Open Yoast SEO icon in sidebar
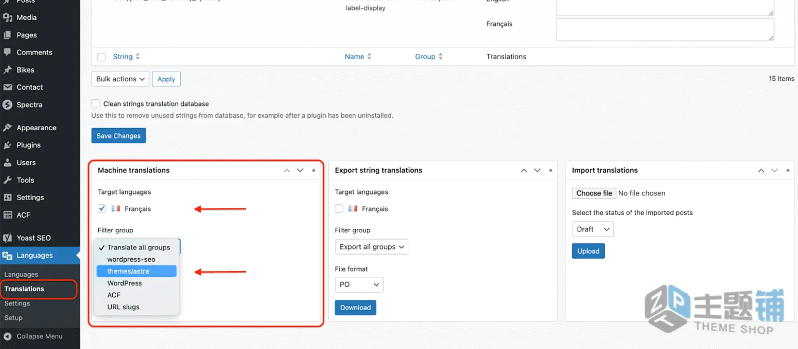This screenshot has height=349, width=798. coord(7,238)
